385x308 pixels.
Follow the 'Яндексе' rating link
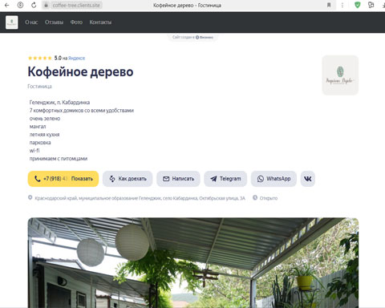point(76,58)
